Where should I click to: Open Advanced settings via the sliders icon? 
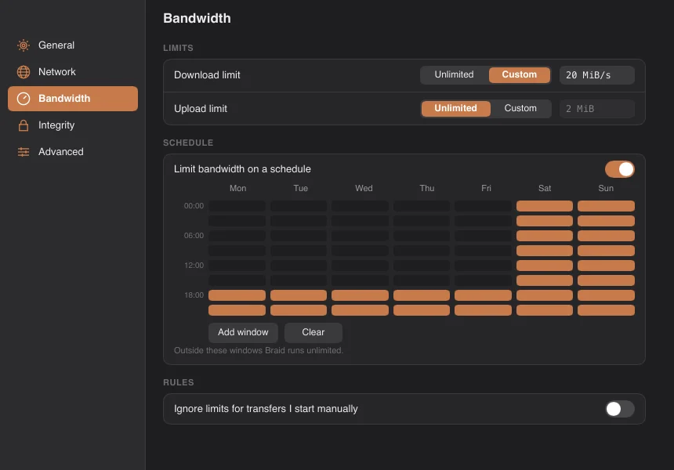click(x=24, y=152)
